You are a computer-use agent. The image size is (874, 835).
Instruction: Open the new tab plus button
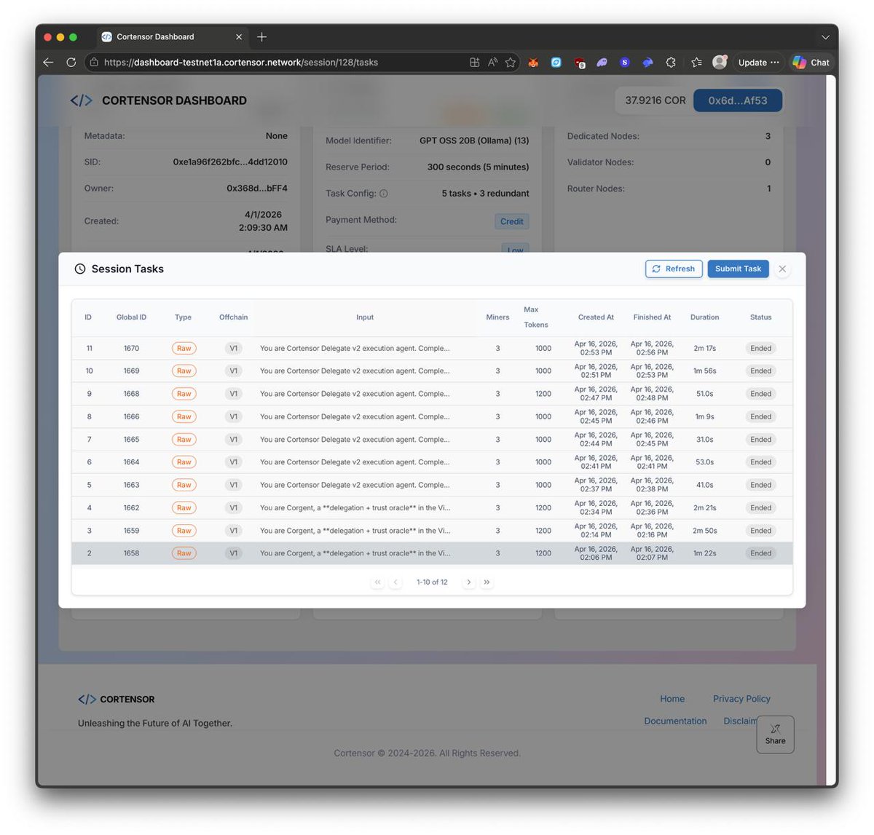tap(262, 37)
